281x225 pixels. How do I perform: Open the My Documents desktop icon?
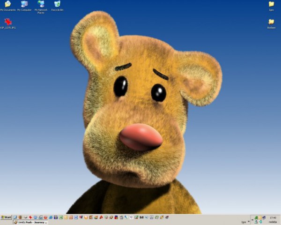click(7, 6)
